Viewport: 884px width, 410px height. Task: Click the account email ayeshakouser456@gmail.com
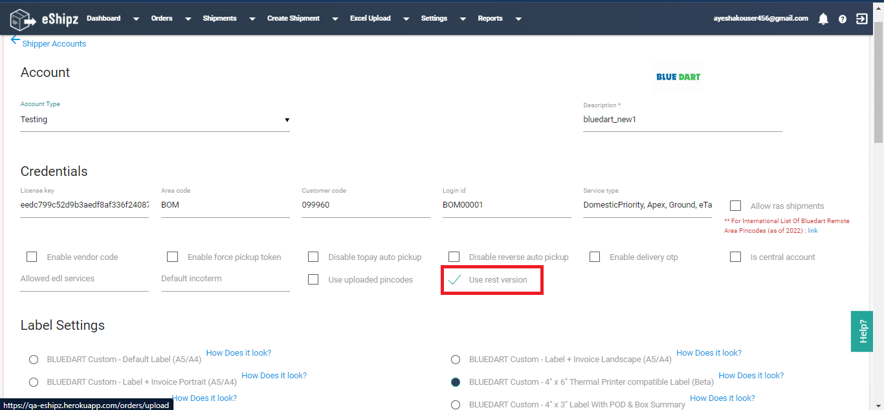click(760, 18)
